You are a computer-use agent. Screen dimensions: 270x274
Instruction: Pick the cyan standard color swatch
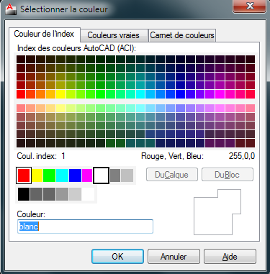click(62, 175)
